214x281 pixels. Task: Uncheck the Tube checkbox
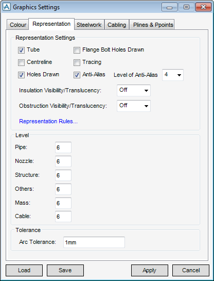click(21, 51)
